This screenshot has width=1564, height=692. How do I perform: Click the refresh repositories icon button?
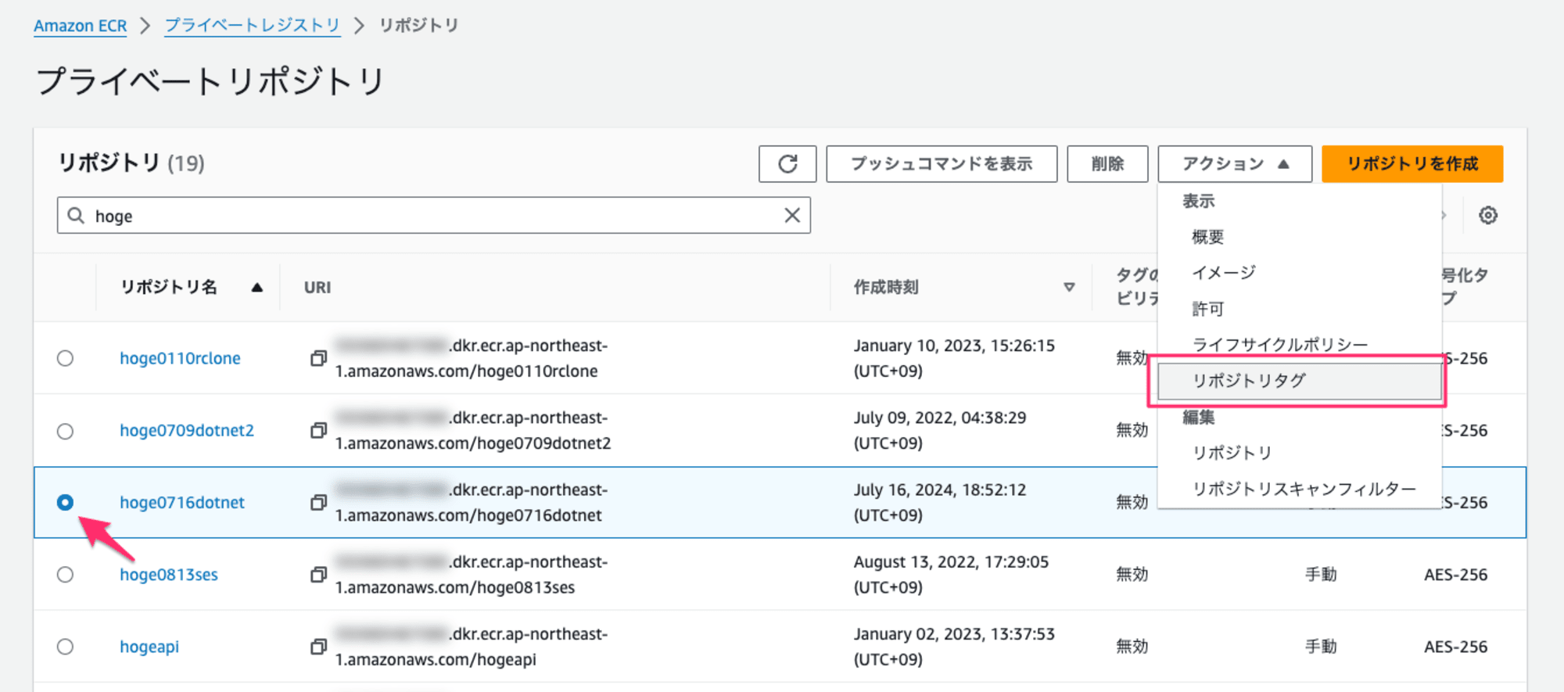(x=787, y=163)
